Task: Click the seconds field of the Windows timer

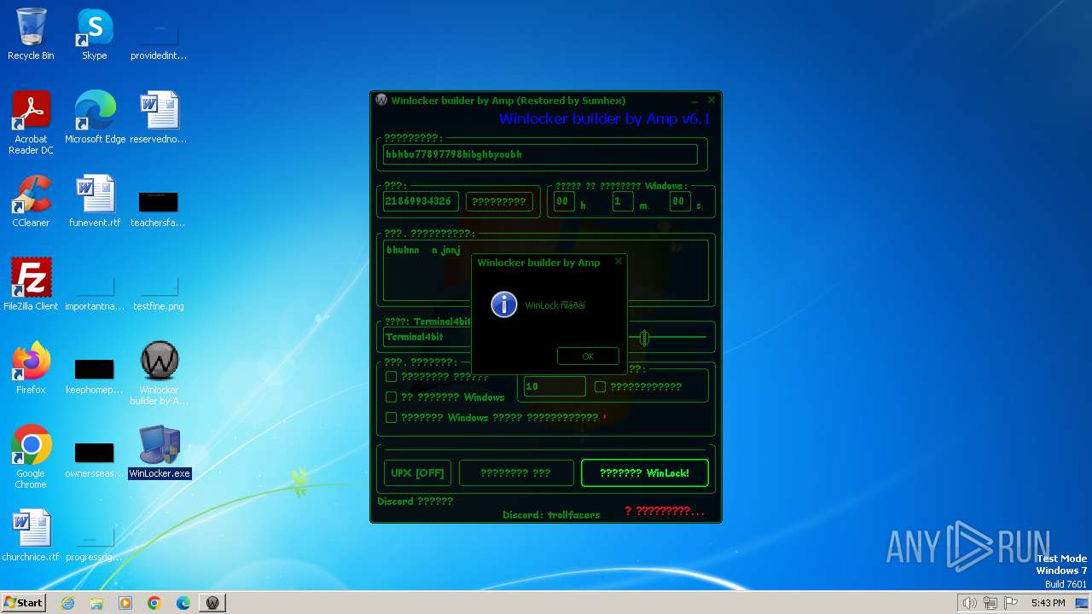Action: coord(679,201)
